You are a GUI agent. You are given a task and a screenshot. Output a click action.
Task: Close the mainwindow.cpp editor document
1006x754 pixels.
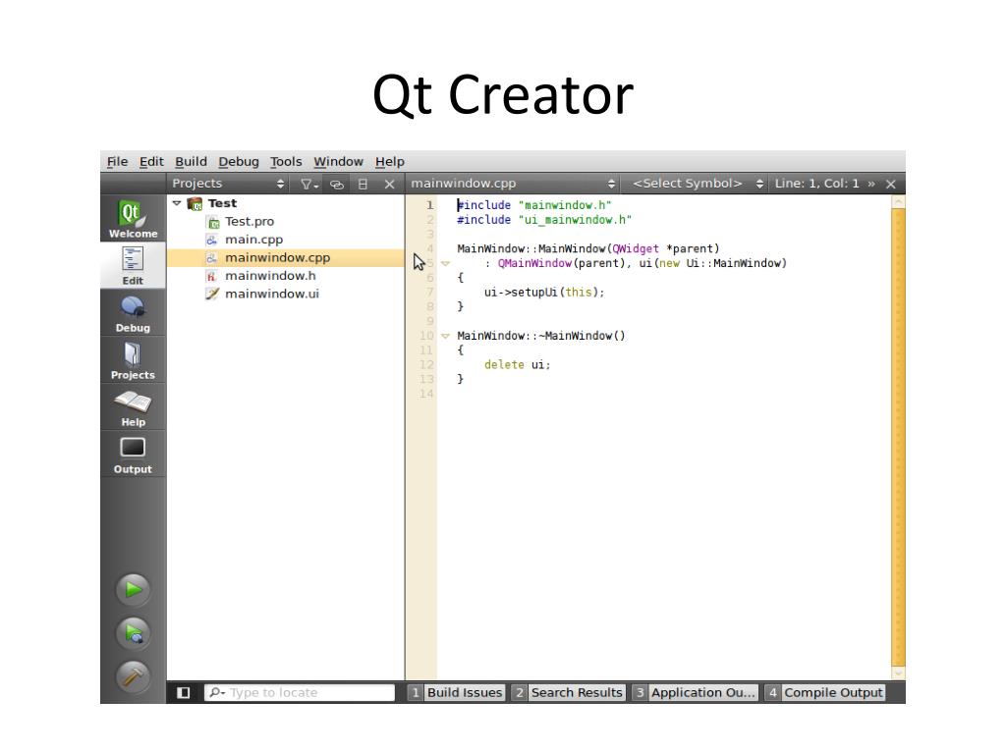click(x=890, y=184)
